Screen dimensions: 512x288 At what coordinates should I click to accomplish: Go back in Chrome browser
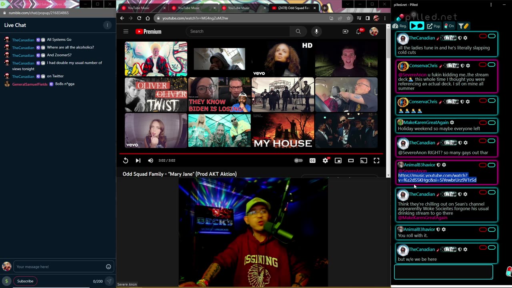click(x=122, y=18)
